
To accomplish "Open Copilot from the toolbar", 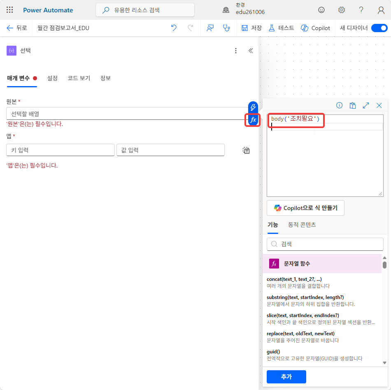I will [x=315, y=28].
